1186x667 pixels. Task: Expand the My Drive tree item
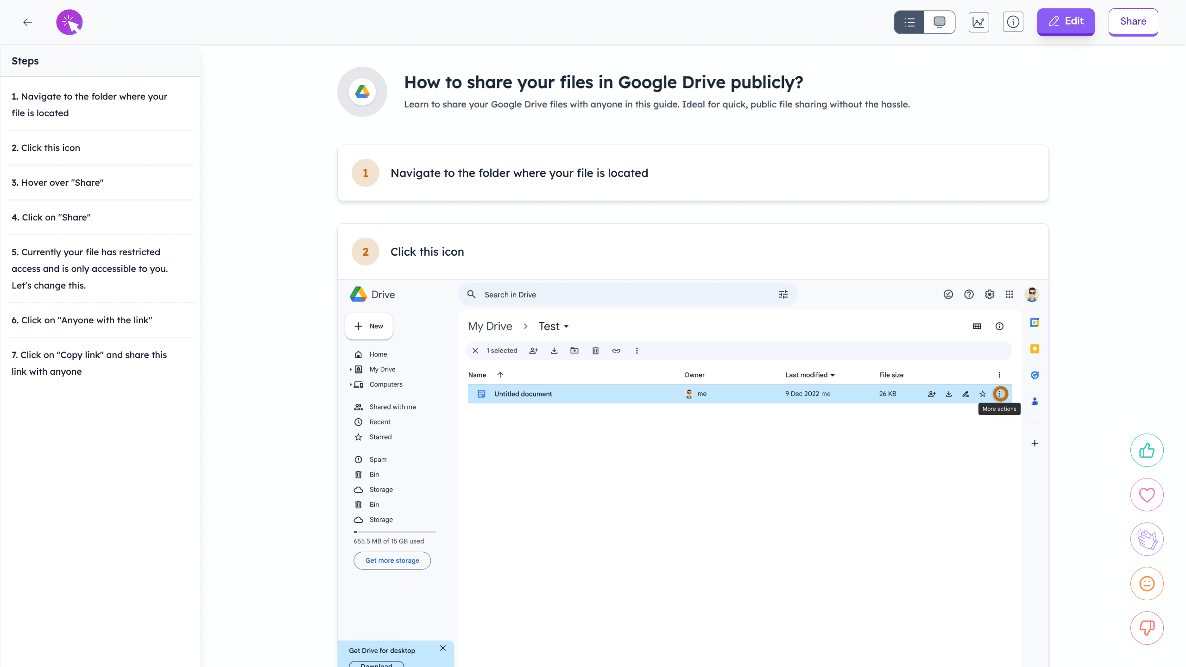pyautogui.click(x=351, y=369)
